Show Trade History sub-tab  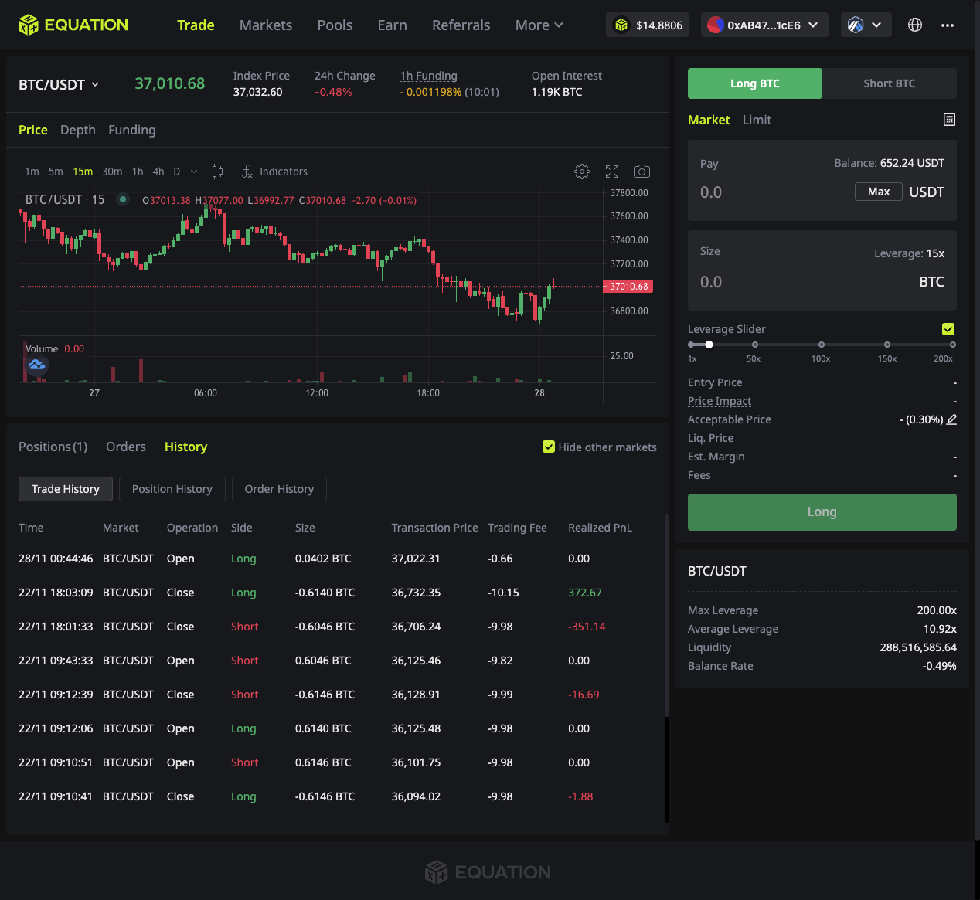pos(66,489)
